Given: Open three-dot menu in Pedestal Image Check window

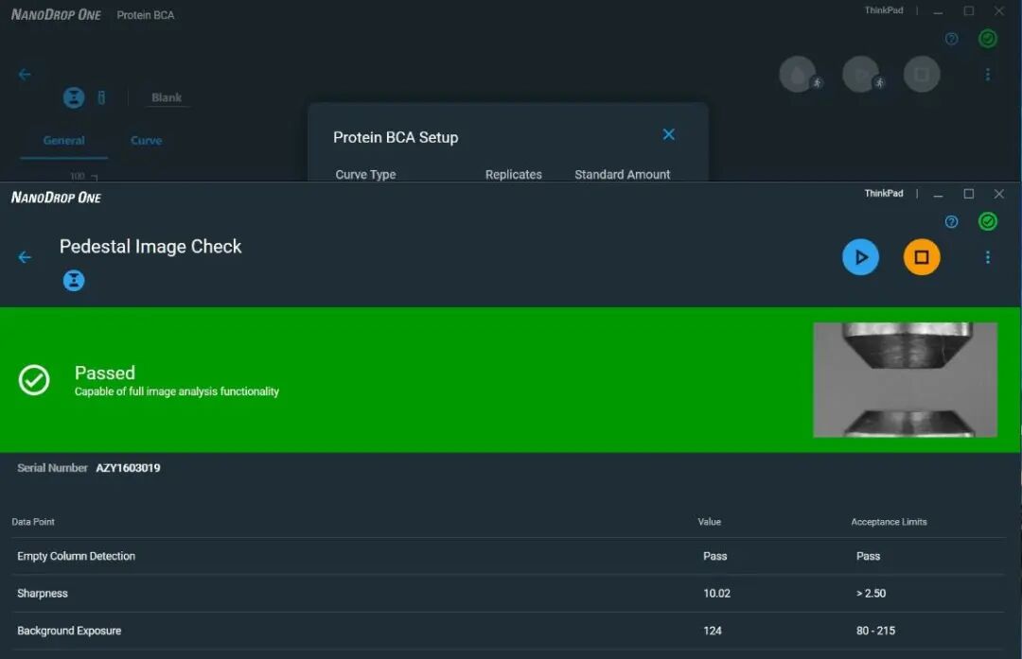Looking at the screenshot, I should [987, 257].
